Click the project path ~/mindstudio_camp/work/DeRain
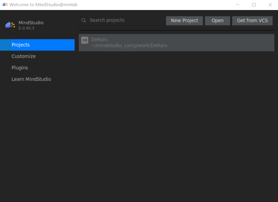The width and height of the screenshot is (278, 202). tap(129, 46)
